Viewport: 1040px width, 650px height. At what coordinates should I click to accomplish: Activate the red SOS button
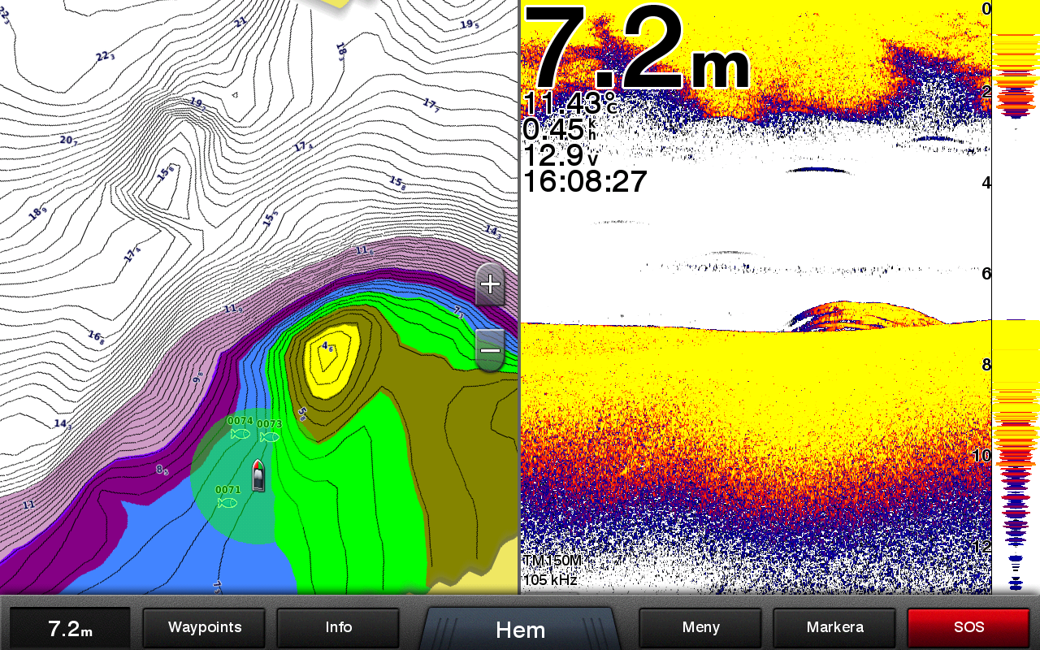(x=968, y=627)
